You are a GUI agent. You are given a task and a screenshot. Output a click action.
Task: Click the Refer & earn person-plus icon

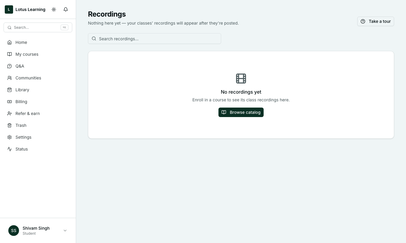(x=10, y=113)
